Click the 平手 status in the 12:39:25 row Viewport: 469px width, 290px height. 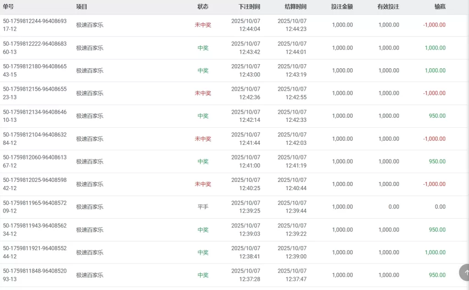pos(202,207)
